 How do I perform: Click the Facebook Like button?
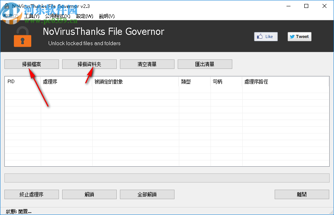(x=266, y=37)
